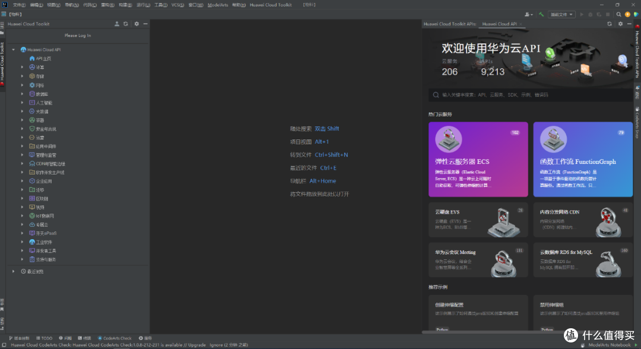Expand the CDN与智能边缘 tree node
The height and width of the screenshot is (349, 641).
[x=23, y=163]
